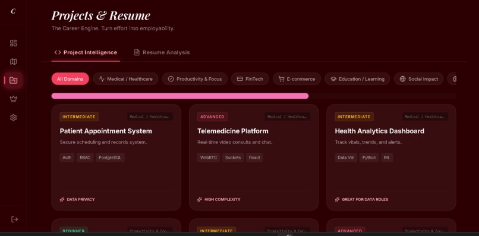This screenshot has height=236, width=479.
Task: Filter by Social Impact domain
Action: pos(418,79)
